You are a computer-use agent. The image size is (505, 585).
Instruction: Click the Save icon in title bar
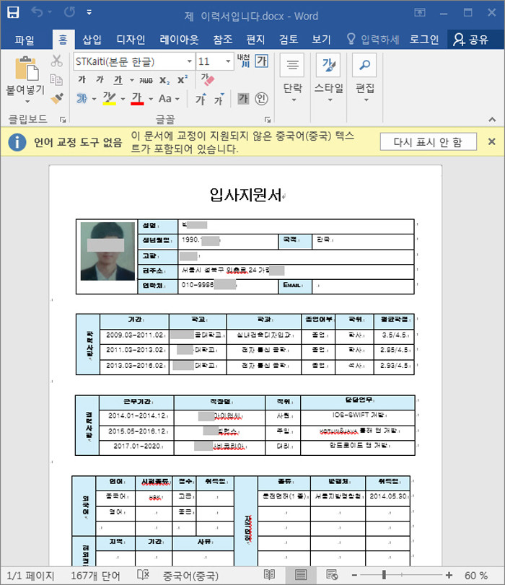pyautogui.click(x=14, y=14)
